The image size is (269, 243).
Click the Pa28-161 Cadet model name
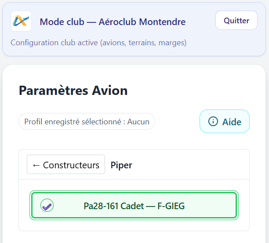point(113,205)
